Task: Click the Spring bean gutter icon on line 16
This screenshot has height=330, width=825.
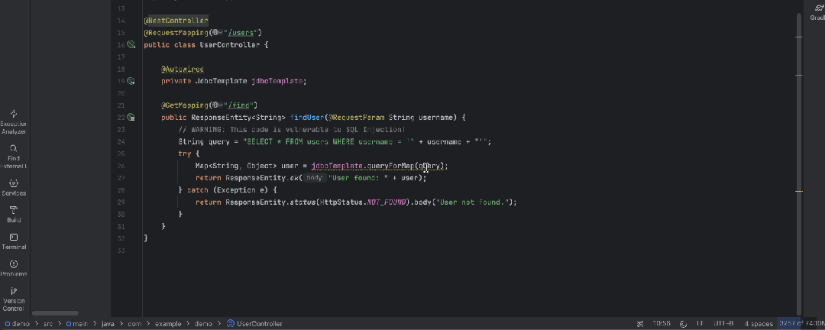Action: click(x=131, y=45)
